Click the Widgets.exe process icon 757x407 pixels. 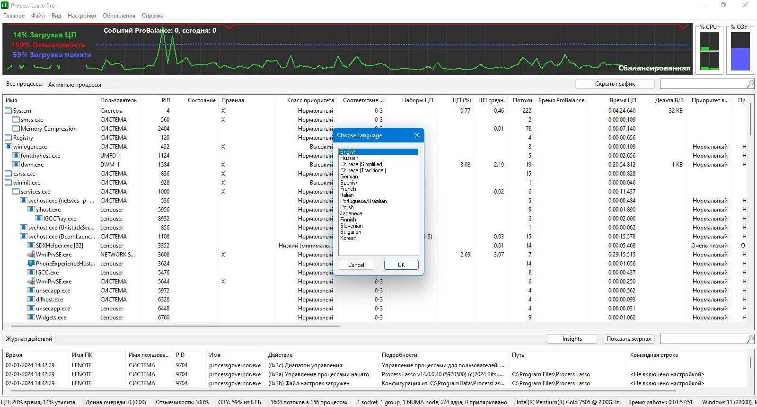[31, 318]
